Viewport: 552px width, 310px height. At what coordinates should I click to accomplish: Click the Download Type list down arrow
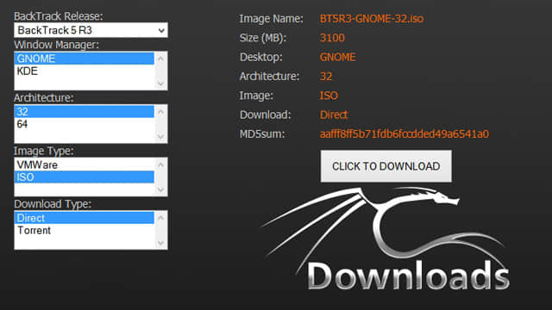pyautogui.click(x=161, y=243)
